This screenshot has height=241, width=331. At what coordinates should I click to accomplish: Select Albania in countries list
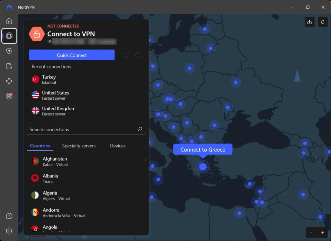pyautogui.click(x=85, y=178)
